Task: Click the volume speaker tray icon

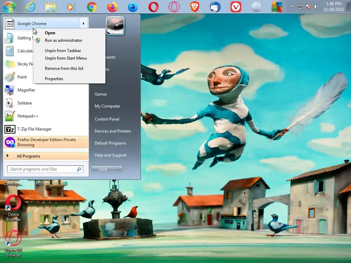Action: coord(316,7)
